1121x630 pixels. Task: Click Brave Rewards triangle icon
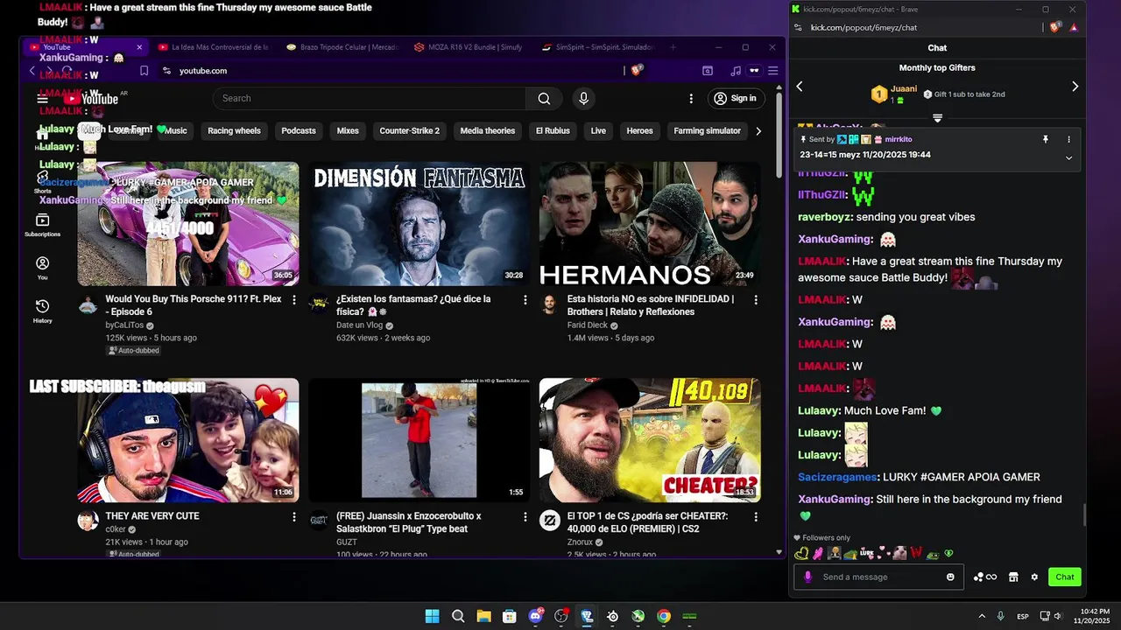(1074, 27)
